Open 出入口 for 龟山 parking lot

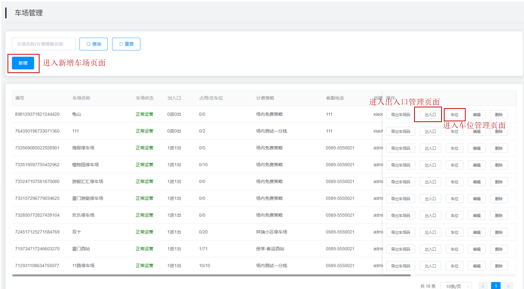pos(430,115)
